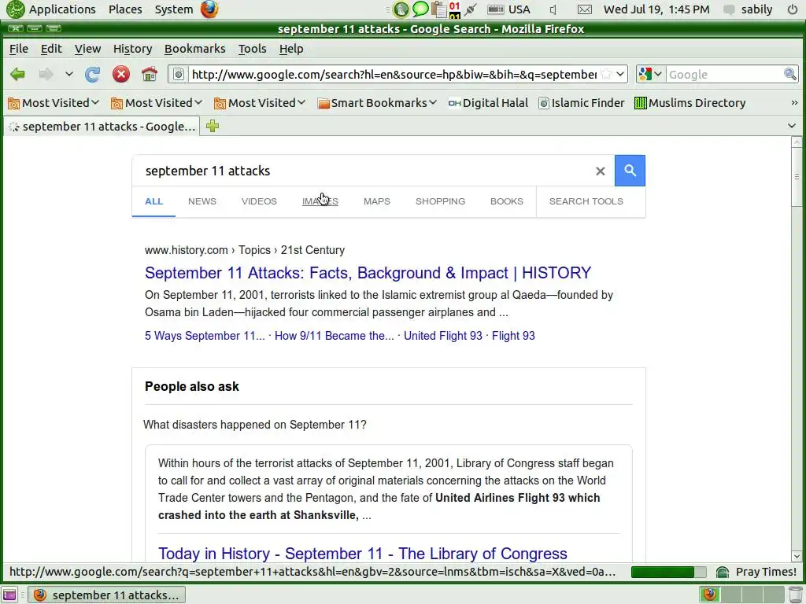Open the History menu
Image resolution: width=806 pixels, height=604 pixels.
(x=132, y=49)
